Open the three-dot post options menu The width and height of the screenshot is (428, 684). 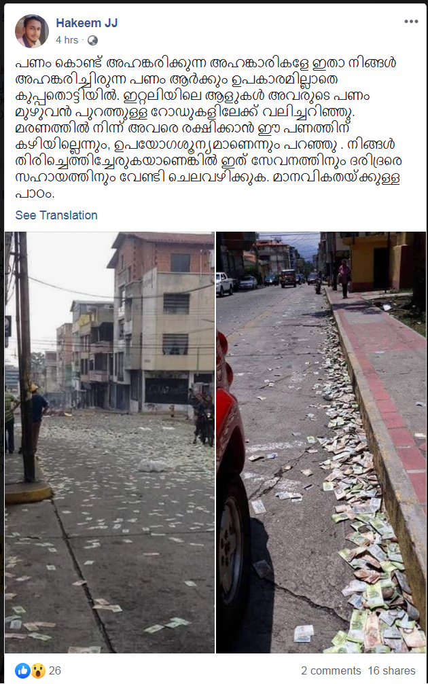pos(411,21)
